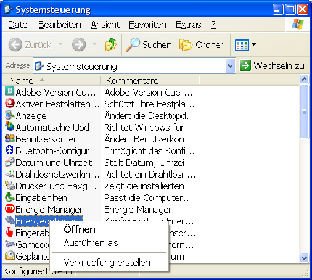312x280 pixels.
Task: Open the Datei menu
Action: coord(18,25)
